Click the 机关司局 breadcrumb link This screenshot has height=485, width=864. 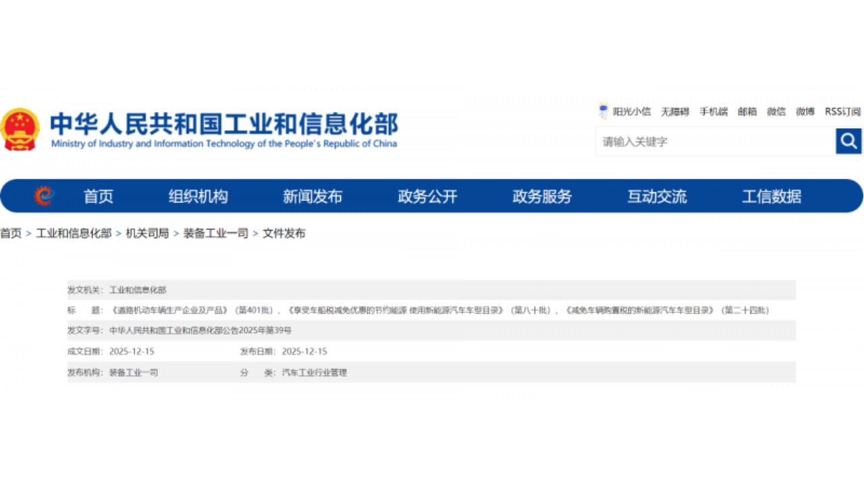tap(148, 234)
